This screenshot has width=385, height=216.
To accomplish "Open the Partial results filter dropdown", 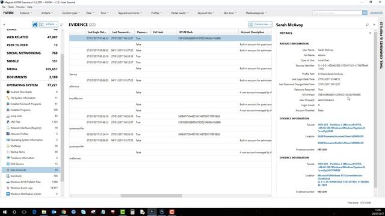I will point(180,13).
